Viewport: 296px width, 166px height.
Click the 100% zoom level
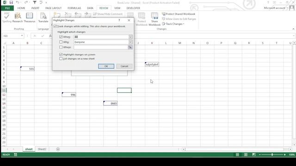click(x=291, y=155)
